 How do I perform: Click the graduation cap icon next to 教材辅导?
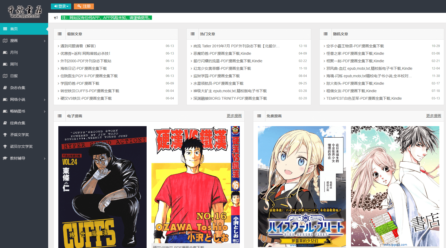(5, 158)
